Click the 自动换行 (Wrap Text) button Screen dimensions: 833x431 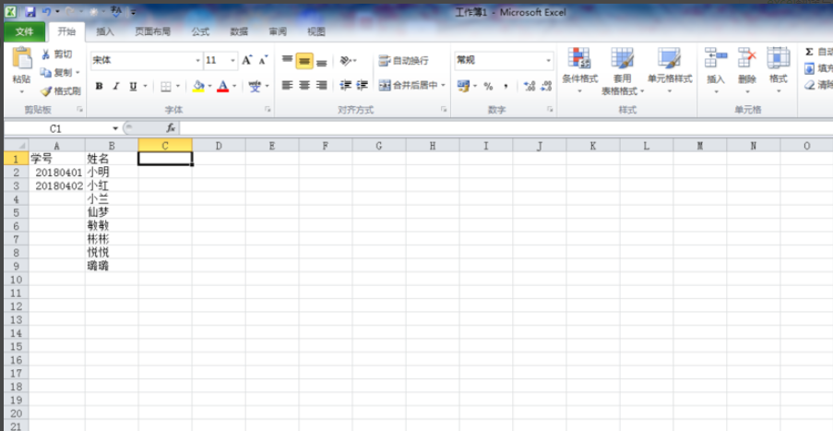(x=404, y=61)
